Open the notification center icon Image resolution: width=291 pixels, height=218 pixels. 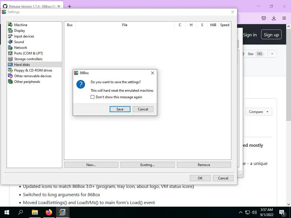coord(282,212)
